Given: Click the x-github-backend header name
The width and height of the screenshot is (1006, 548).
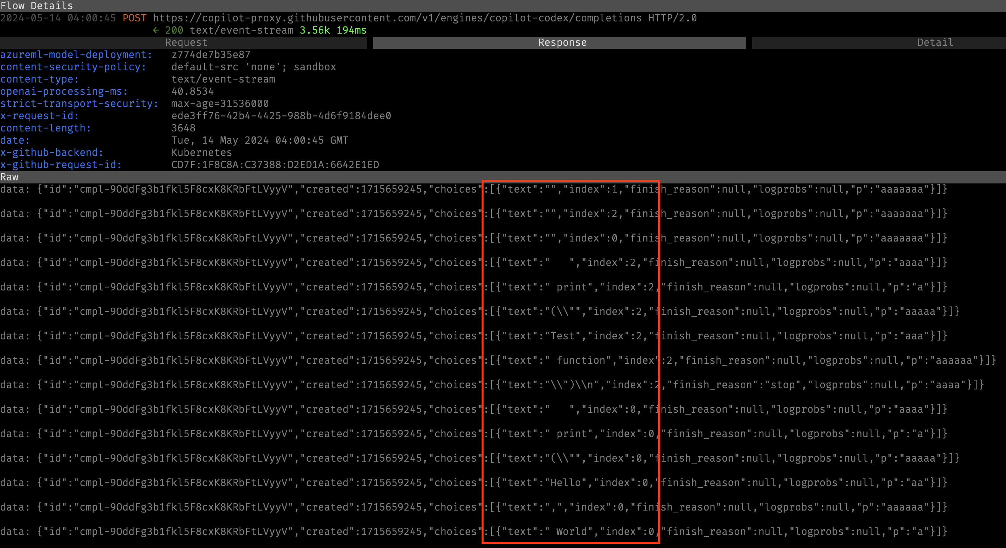Looking at the screenshot, I should [x=52, y=153].
